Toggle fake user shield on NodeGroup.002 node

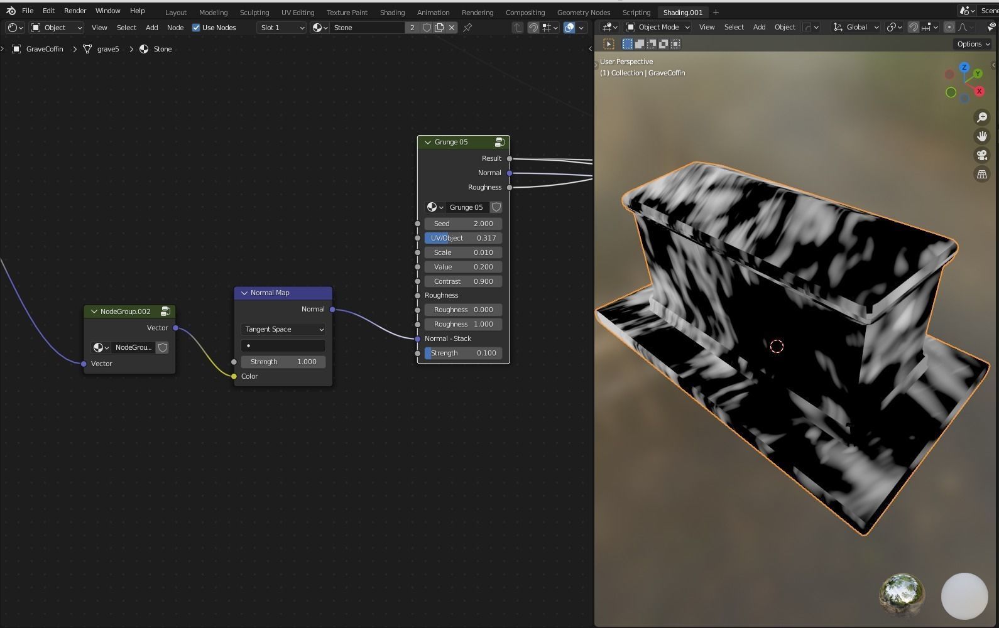(x=163, y=347)
